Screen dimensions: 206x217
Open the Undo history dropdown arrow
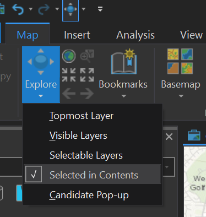31,9
